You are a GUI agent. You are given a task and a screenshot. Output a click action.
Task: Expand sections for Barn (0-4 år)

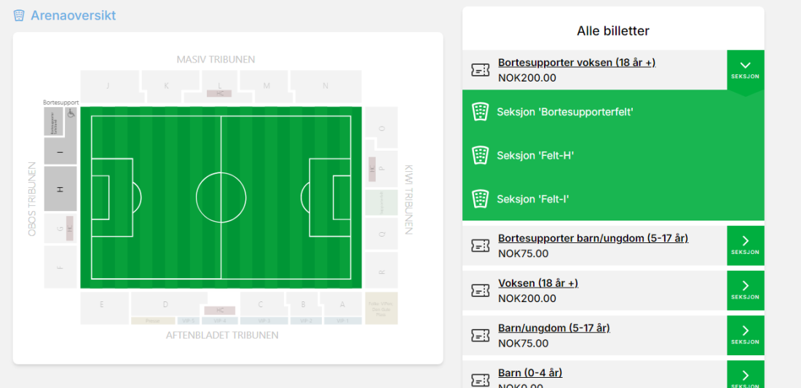[x=746, y=374]
